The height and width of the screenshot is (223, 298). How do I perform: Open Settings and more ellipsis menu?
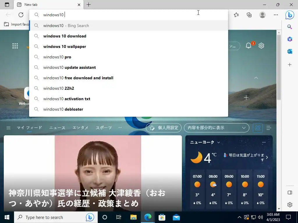tap(276, 15)
